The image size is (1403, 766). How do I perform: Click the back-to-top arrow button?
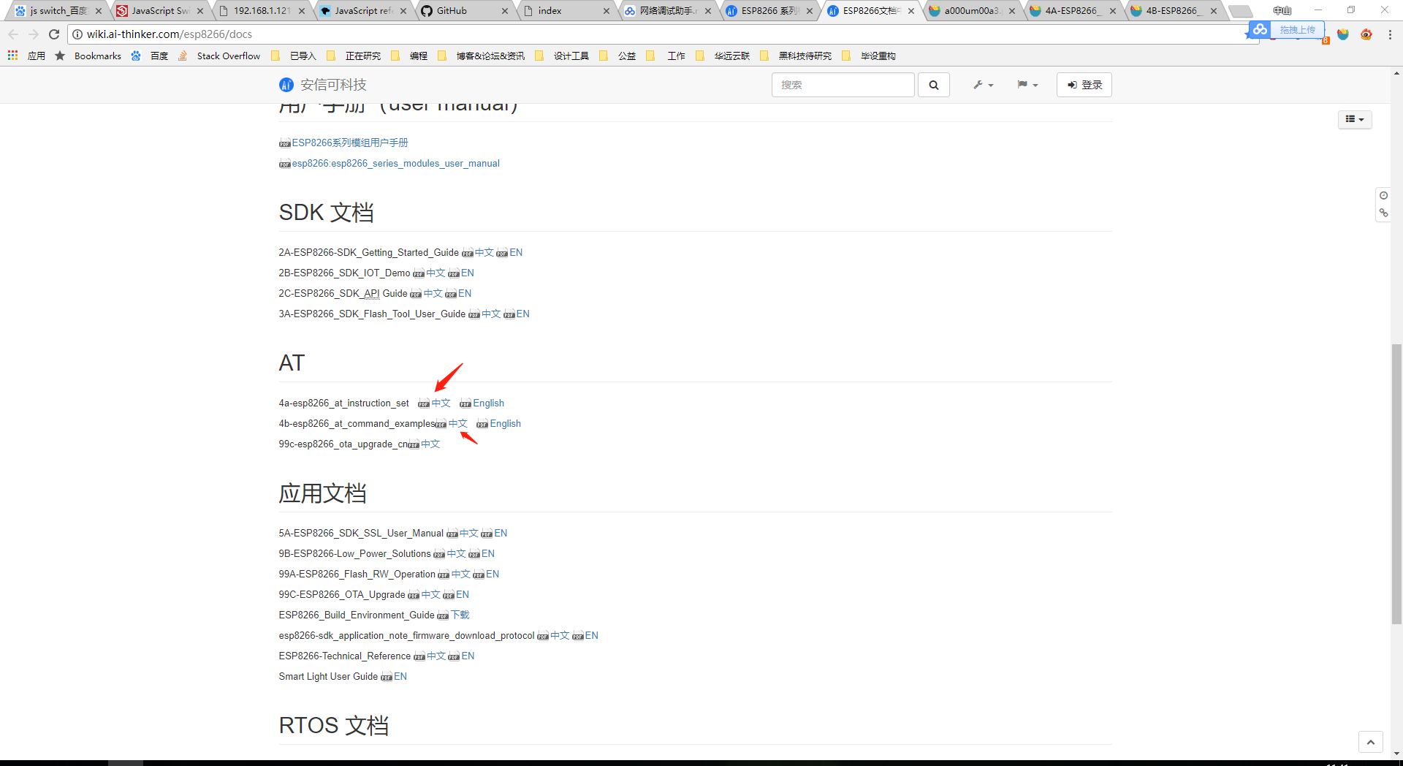(x=1371, y=742)
